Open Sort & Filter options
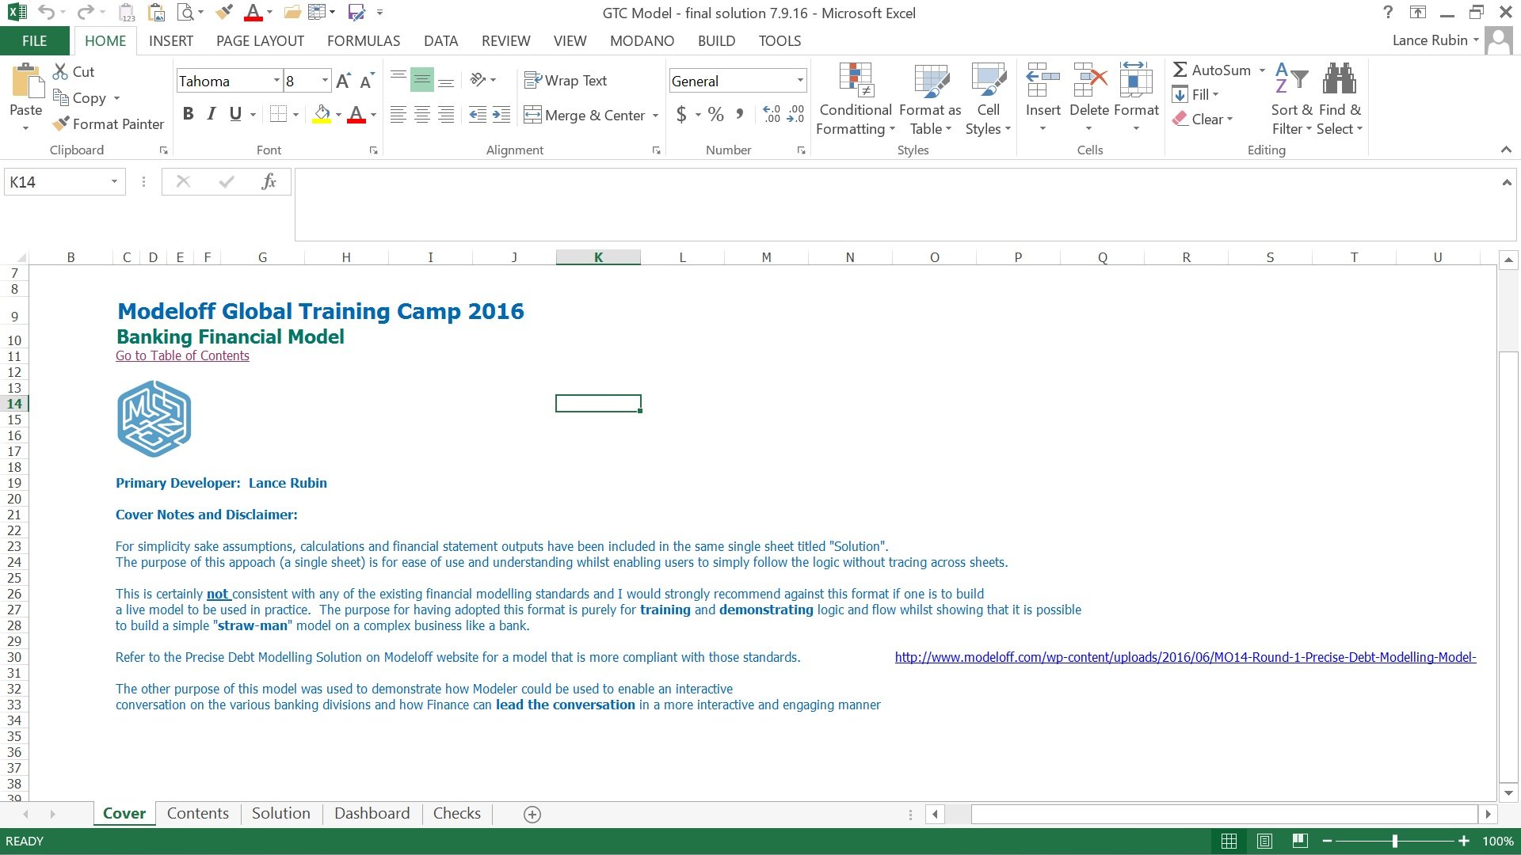Viewport: 1521px width, 855px height. tap(1291, 100)
